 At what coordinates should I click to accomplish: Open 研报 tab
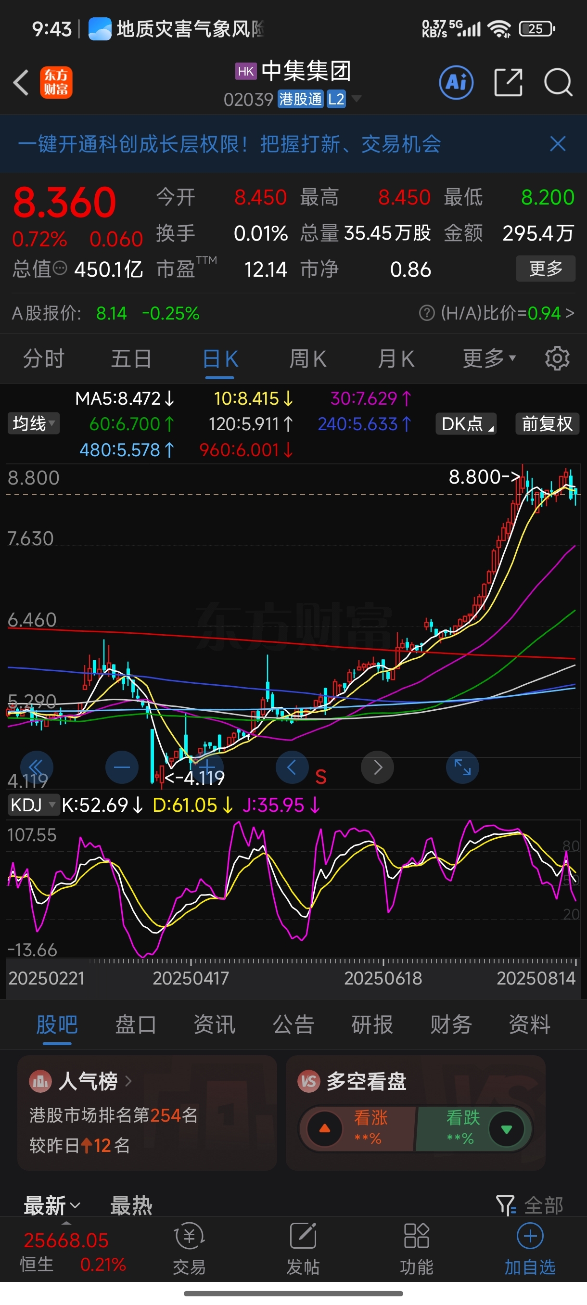pyautogui.click(x=372, y=1024)
